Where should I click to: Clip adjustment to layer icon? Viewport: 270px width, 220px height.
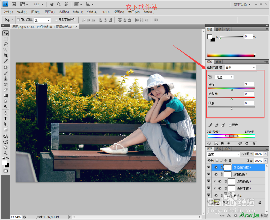click(222, 143)
